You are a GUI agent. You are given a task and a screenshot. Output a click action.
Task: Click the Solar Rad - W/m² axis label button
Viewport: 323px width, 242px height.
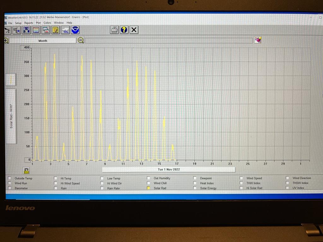coord(11,116)
